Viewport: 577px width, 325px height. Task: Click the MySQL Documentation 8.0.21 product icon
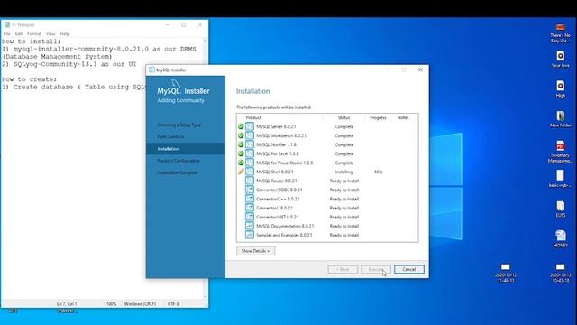click(x=250, y=226)
